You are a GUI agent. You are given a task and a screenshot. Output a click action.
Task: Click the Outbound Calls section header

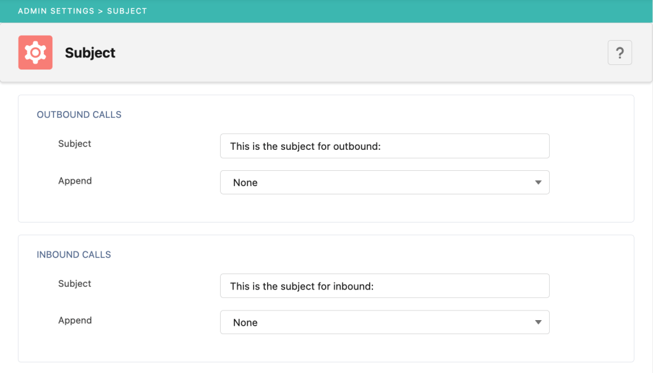(x=79, y=115)
